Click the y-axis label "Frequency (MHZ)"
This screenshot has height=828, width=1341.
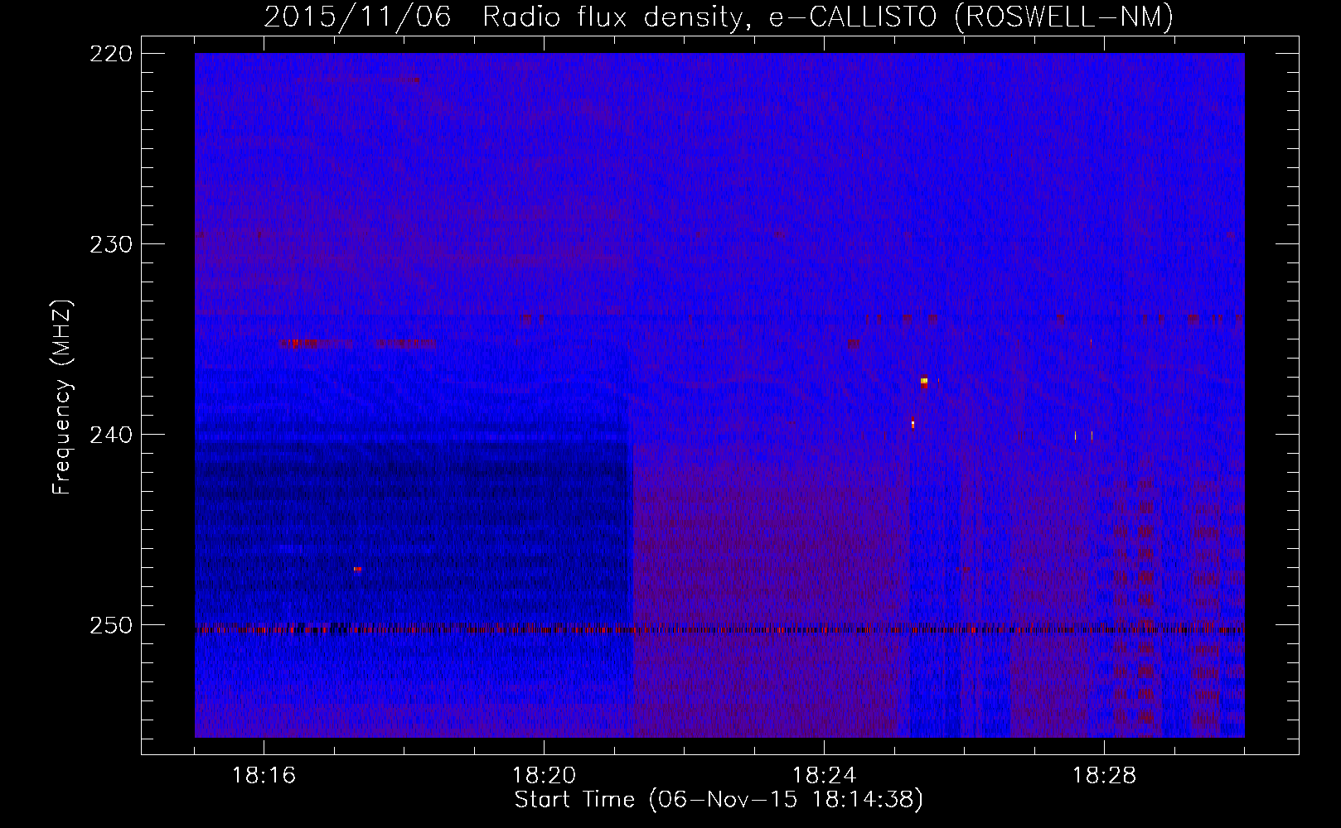coord(62,397)
